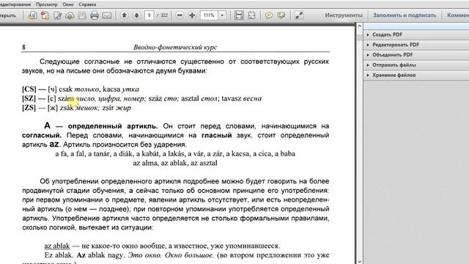Click the cloud upload icon
This screenshot has height=264, width=469.
tap(70, 15)
